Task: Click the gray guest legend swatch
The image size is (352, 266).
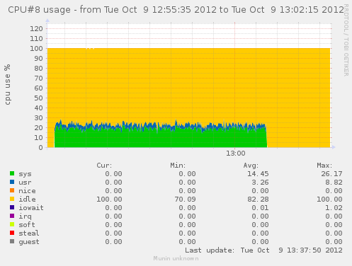Action: (12, 241)
